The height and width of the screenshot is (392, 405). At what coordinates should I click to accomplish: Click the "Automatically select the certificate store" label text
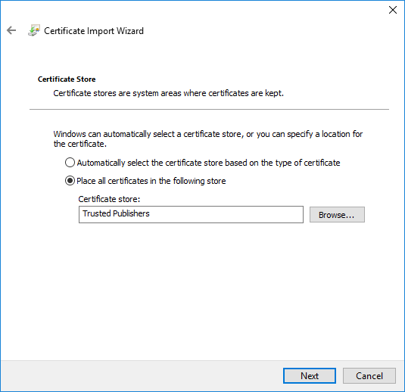(208, 163)
